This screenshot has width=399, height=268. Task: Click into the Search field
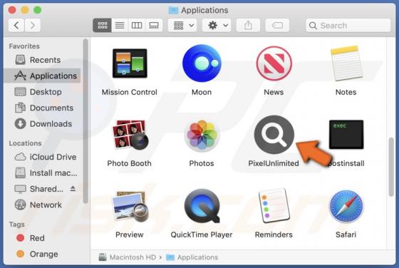pos(348,25)
